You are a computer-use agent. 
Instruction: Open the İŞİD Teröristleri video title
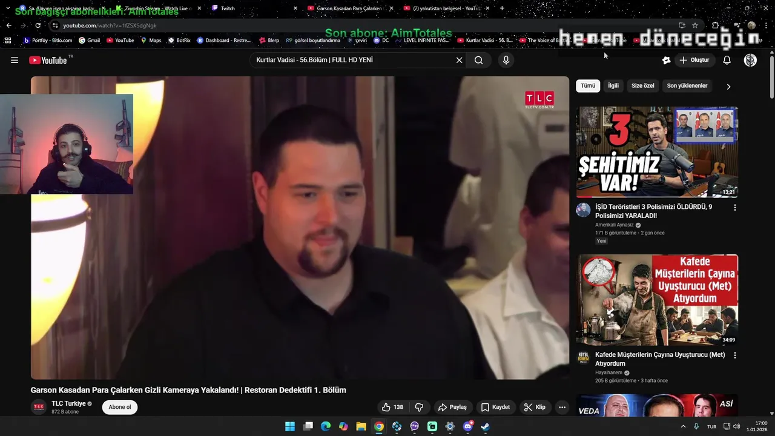[654, 211]
